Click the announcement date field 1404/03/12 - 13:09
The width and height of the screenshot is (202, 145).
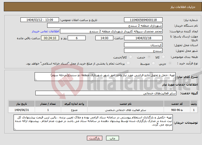pyautogui.click(x=40, y=20)
